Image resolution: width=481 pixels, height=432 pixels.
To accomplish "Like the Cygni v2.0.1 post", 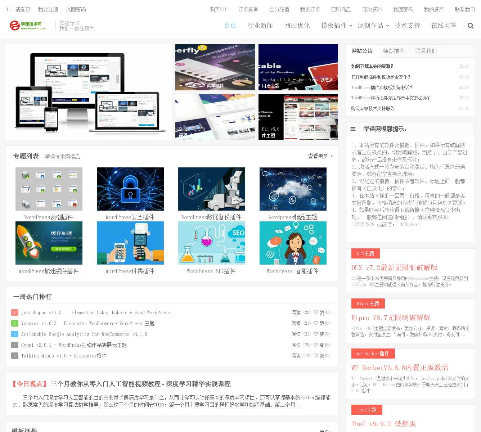I will click(x=322, y=345).
